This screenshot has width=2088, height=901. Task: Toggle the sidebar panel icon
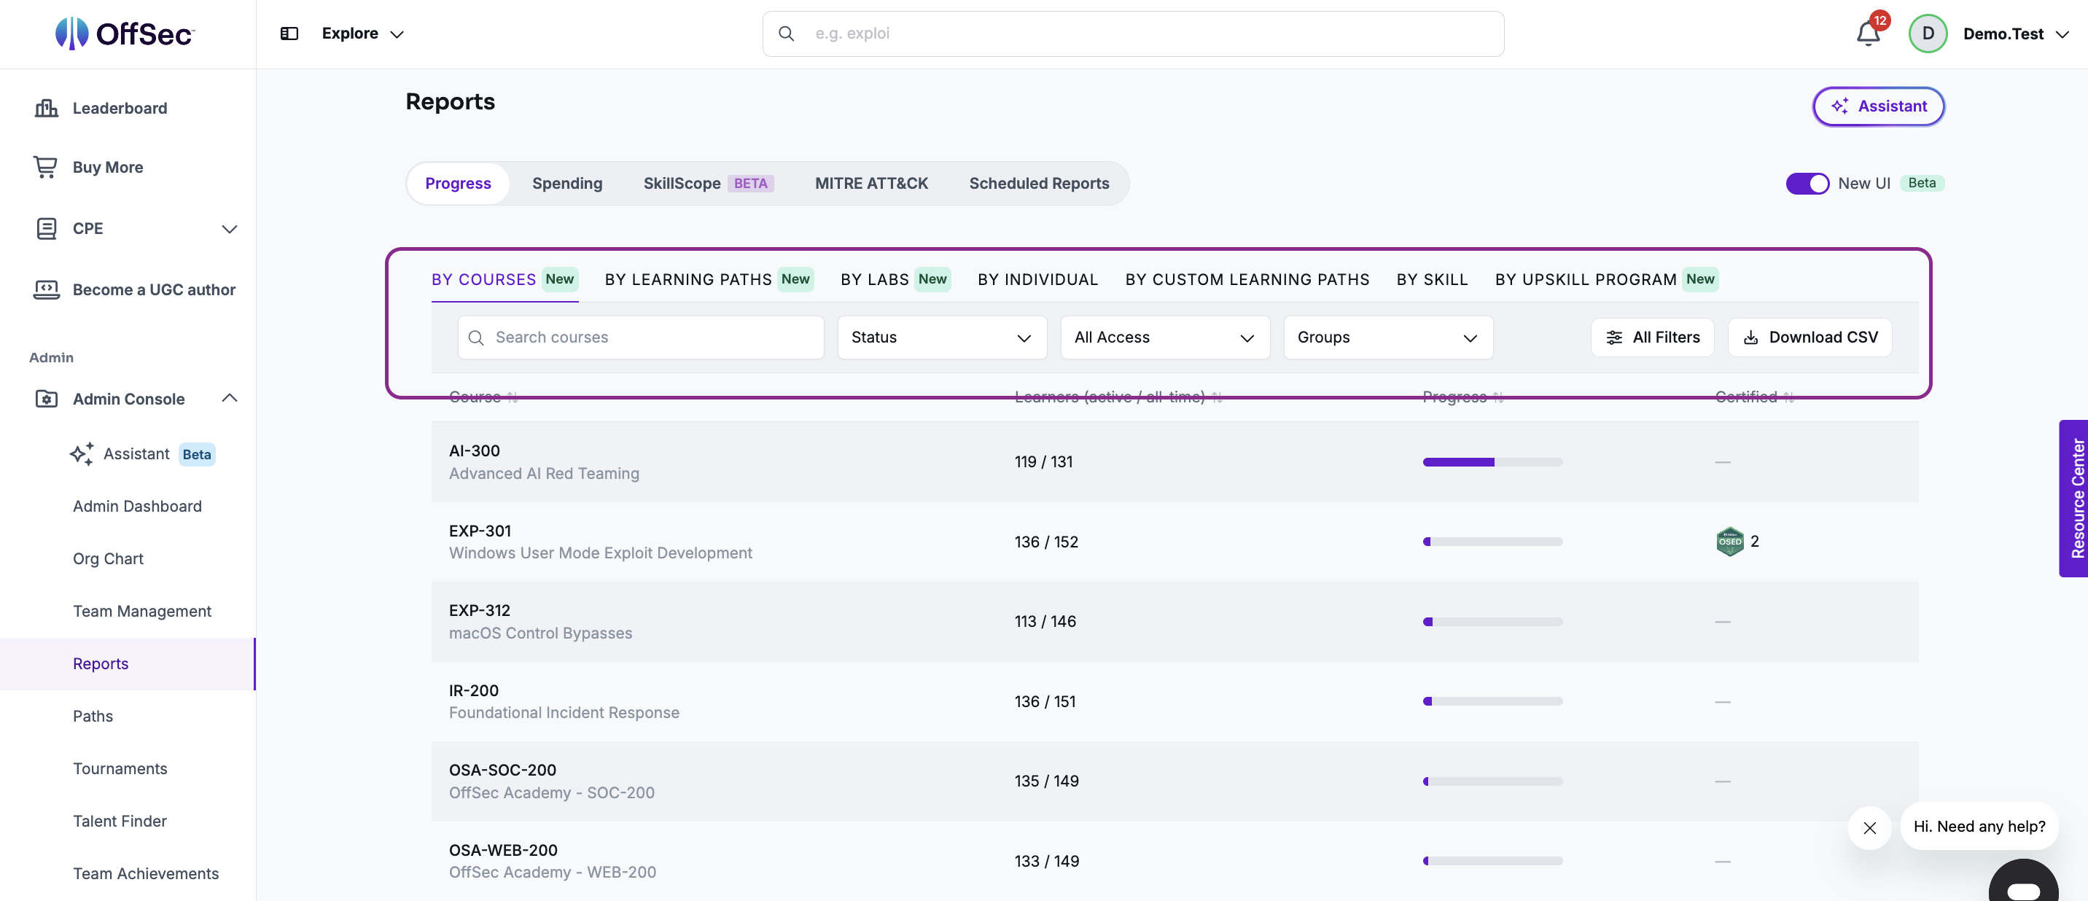(x=289, y=34)
